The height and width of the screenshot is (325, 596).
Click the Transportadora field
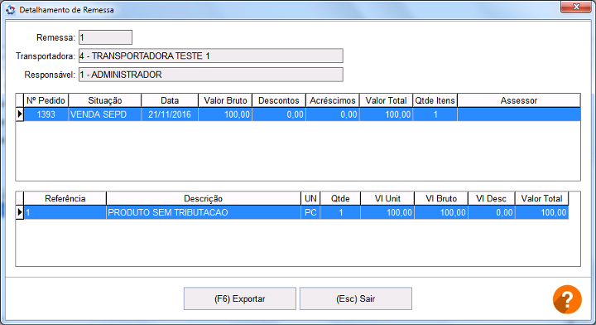coord(211,56)
